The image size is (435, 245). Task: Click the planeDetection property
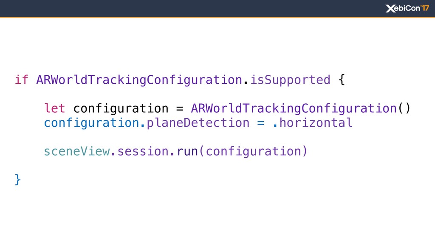[x=198, y=123]
